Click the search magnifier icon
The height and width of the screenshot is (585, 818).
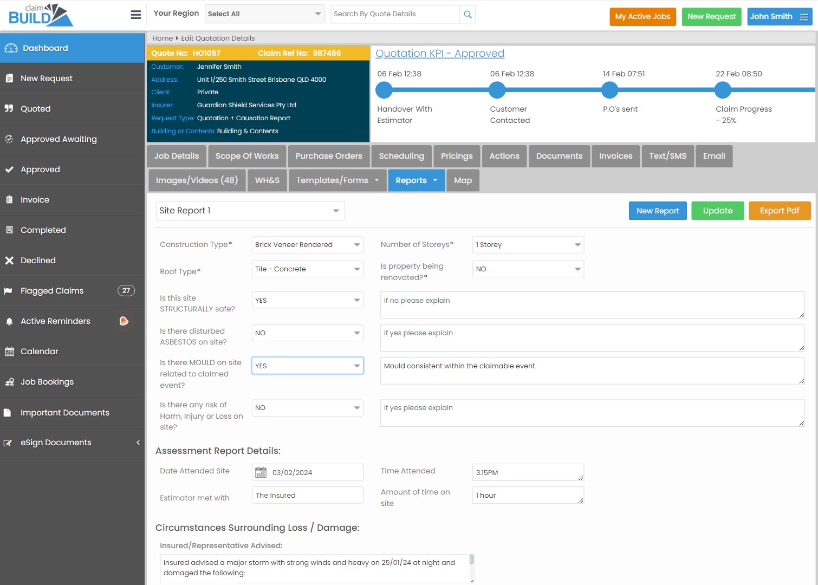click(x=468, y=15)
